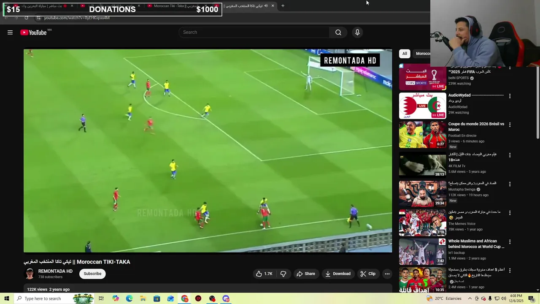
Task: Click the AudioWydad channel name
Action: click(458, 107)
